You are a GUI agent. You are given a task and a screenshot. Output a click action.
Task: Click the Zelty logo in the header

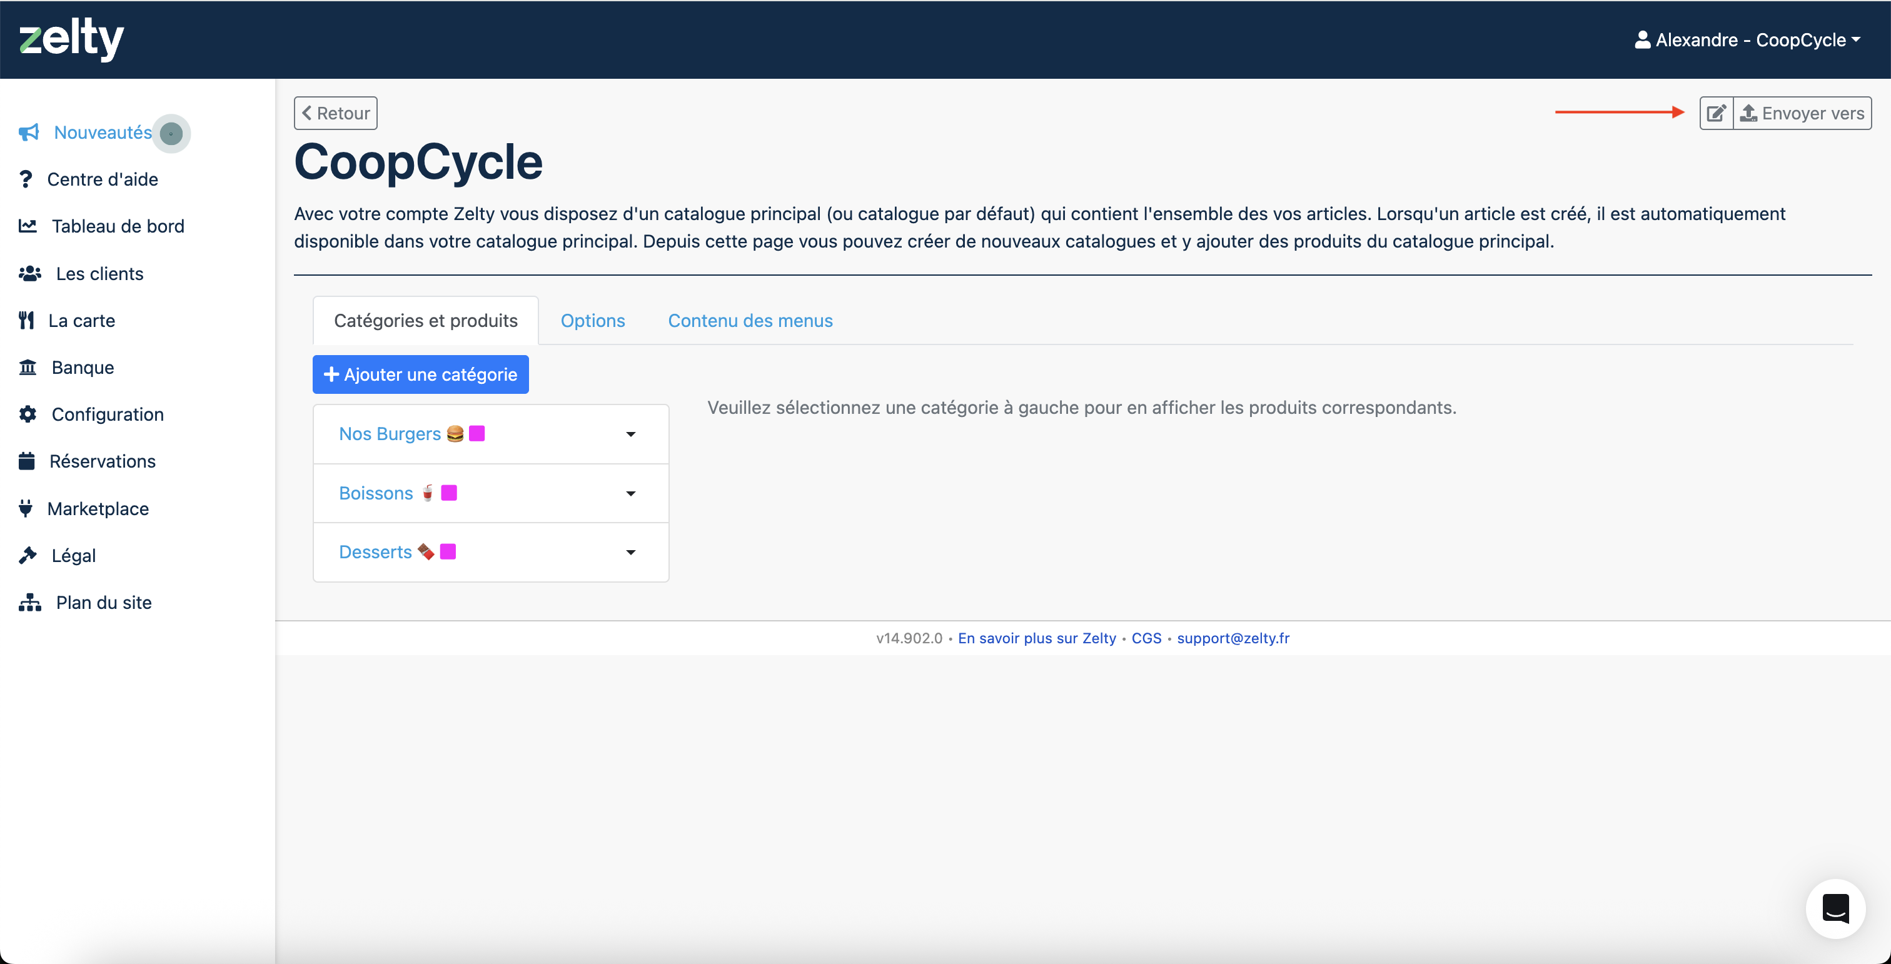point(71,39)
